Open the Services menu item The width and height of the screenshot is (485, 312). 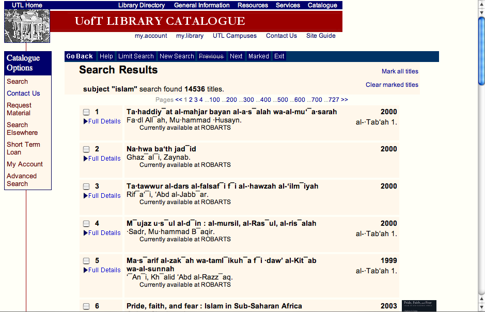coord(288,5)
